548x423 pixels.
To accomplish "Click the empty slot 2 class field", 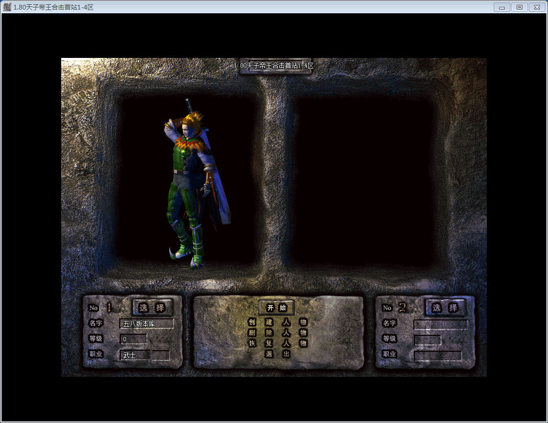I will coord(438,356).
